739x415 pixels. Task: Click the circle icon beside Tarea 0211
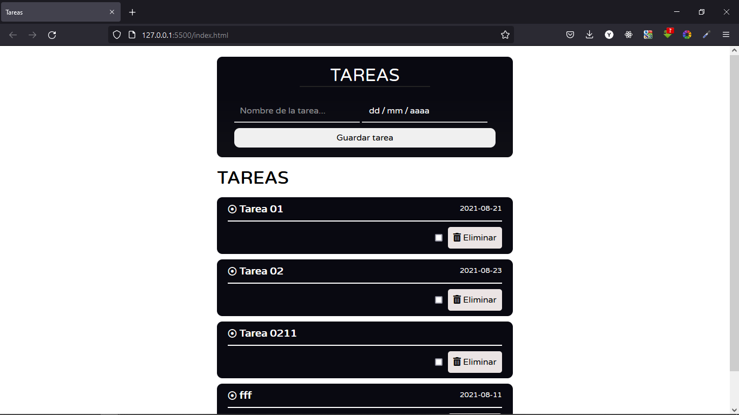(x=233, y=333)
